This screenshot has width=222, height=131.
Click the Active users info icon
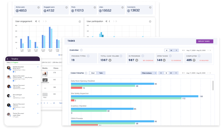(x=38, y=7)
